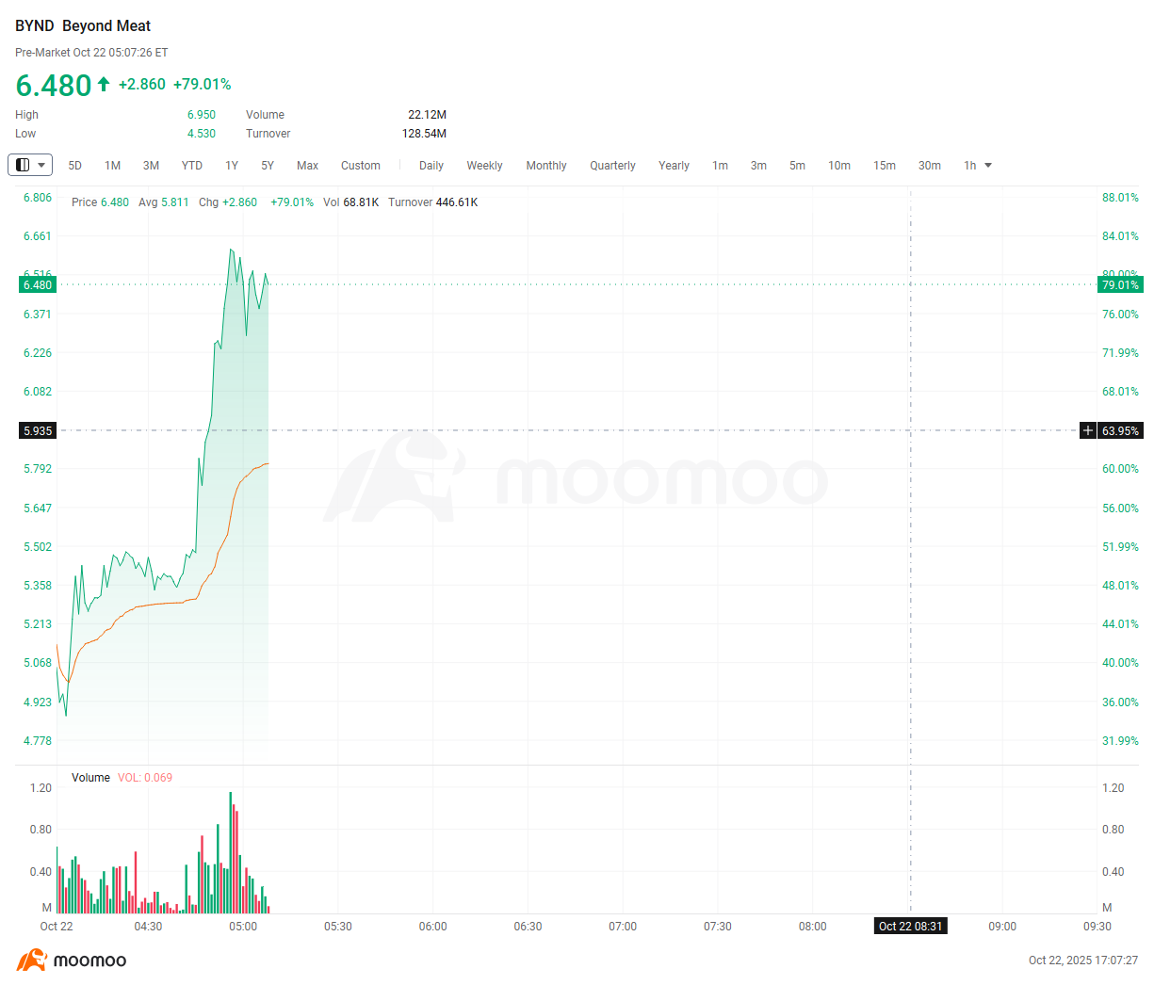The image size is (1154, 985).
Task: Open the Custom date range option
Action: [361, 166]
